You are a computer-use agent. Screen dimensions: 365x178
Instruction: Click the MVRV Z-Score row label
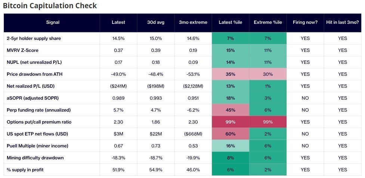click(22, 50)
